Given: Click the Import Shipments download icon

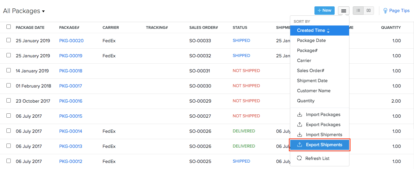Looking at the screenshot, I should click(300, 135).
